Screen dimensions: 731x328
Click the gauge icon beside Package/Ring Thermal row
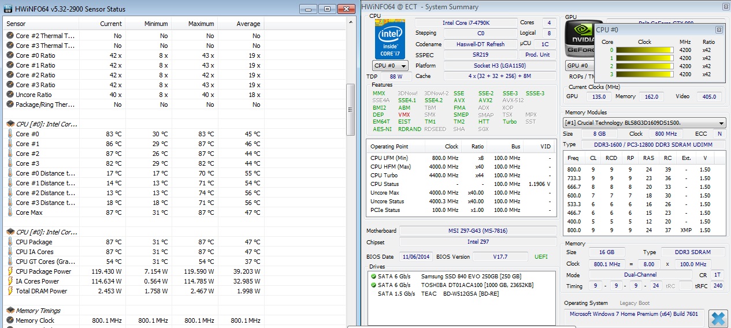click(x=10, y=105)
